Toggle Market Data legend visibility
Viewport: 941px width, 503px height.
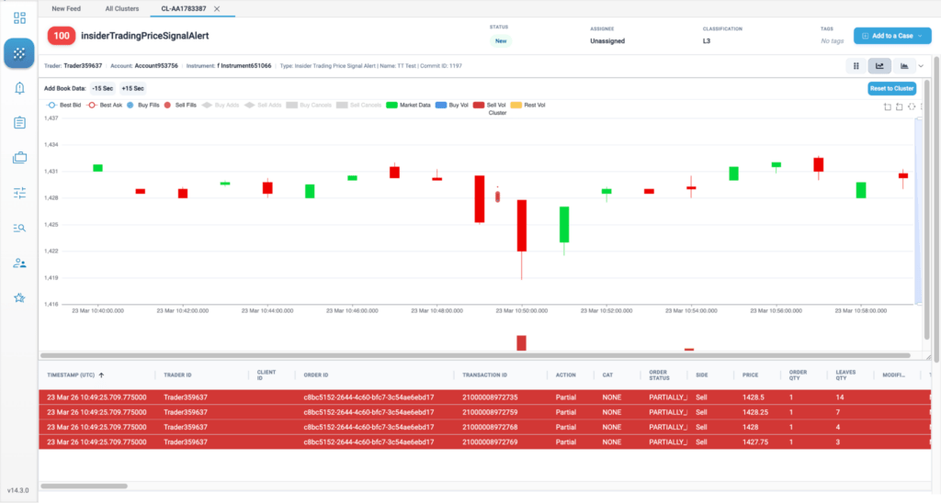pos(408,105)
